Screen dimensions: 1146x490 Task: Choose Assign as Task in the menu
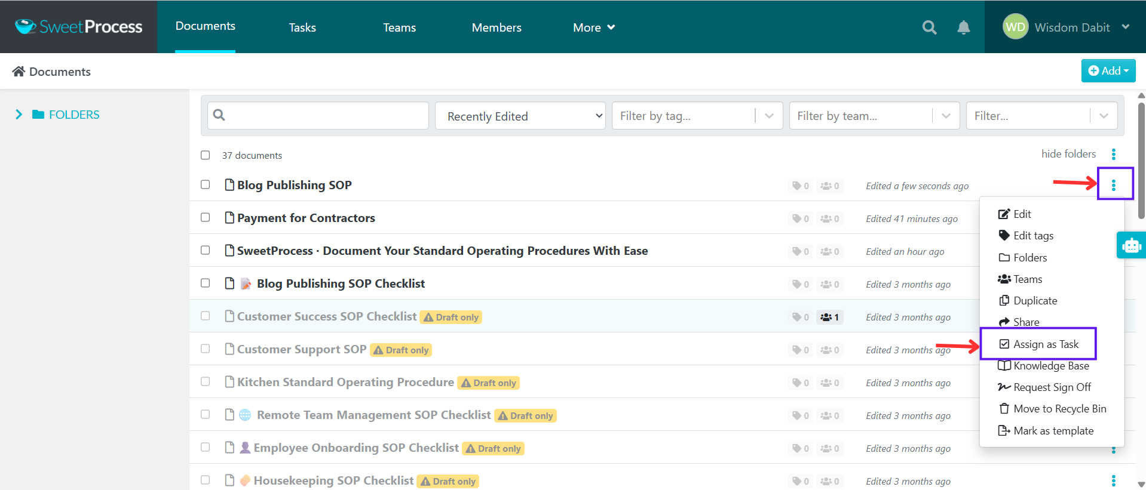[x=1039, y=344]
